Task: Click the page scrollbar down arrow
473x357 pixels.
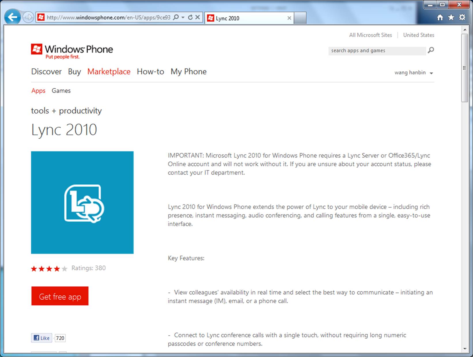Action: tap(465, 349)
